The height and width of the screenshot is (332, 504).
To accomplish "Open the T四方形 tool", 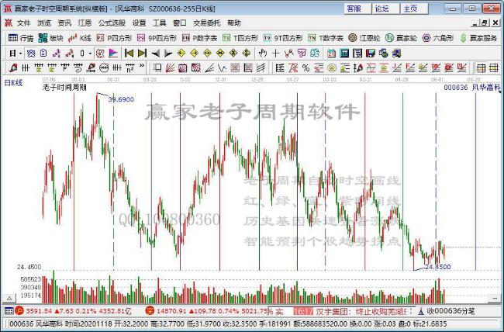I will 240,38.
